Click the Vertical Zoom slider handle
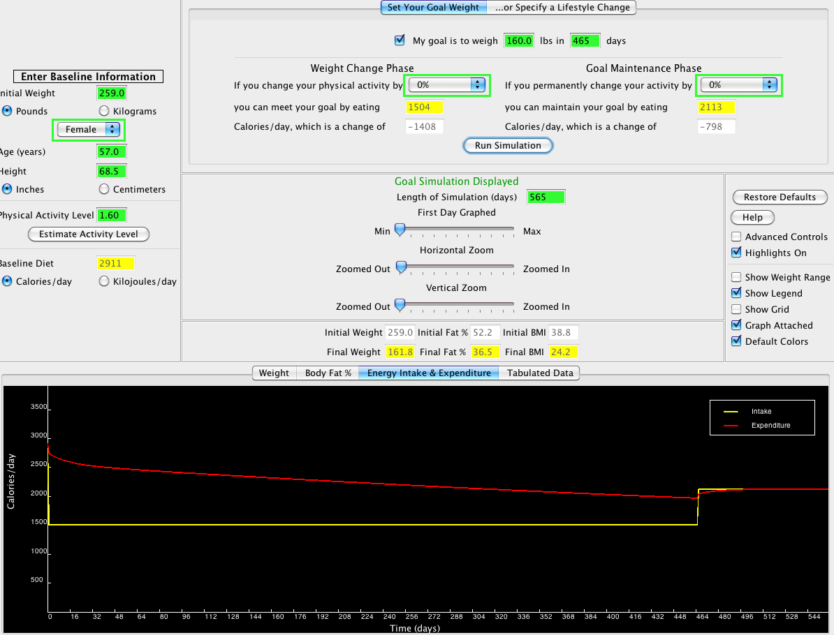The height and width of the screenshot is (635, 834). coord(400,306)
